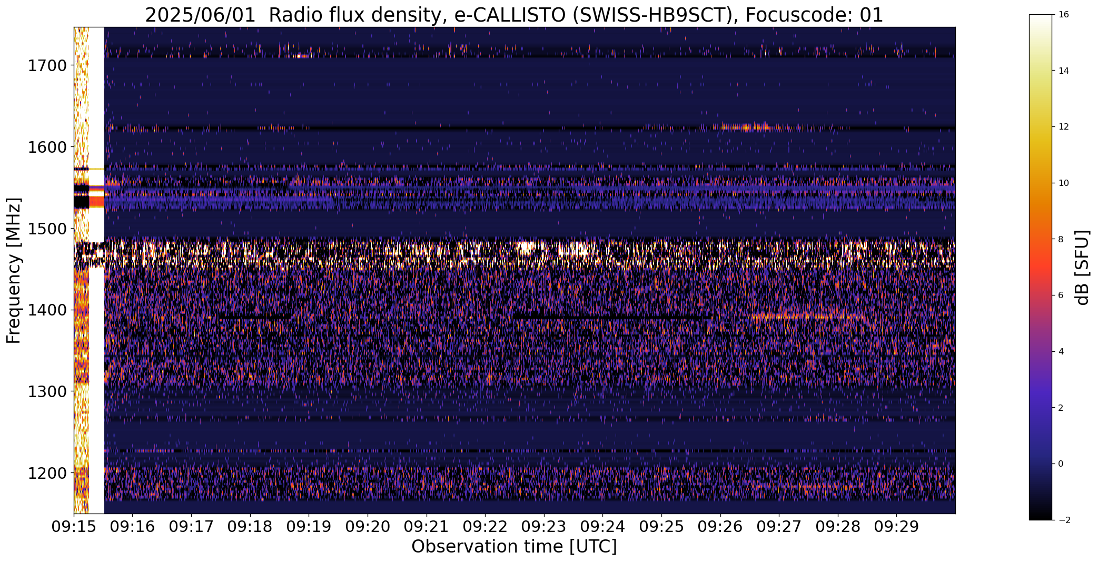Click the 09:27 time tick label
The height and width of the screenshot is (562, 1098).
[779, 527]
